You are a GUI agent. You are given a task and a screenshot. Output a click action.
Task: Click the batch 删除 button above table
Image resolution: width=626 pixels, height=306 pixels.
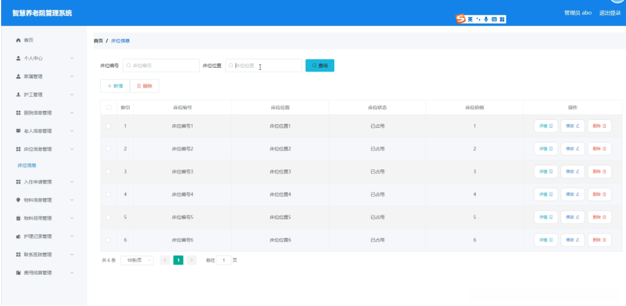(x=145, y=86)
